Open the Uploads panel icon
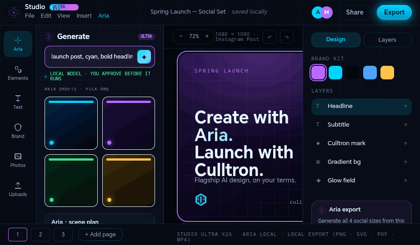This screenshot has width=420, height=245. coord(18,185)
